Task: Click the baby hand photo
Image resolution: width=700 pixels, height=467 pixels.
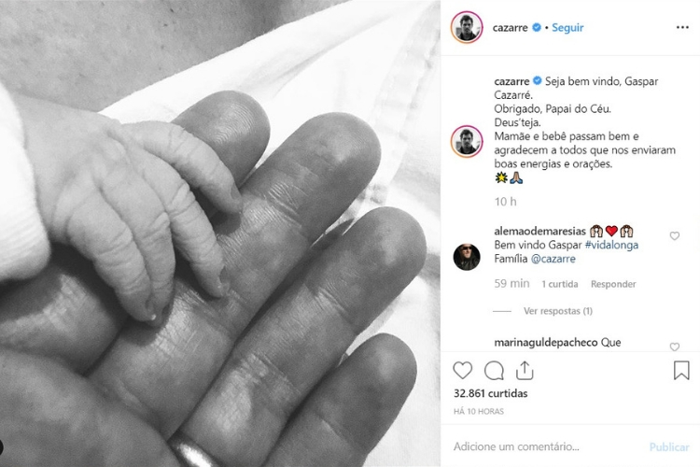Action: [x=220, y=233]
